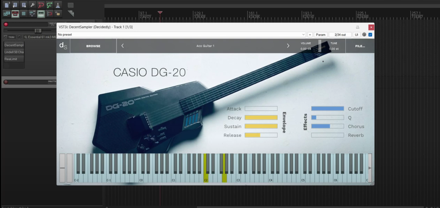Click the New Project toolbar icon
This screenshot has height=208, width=440.
coord(6,5)
